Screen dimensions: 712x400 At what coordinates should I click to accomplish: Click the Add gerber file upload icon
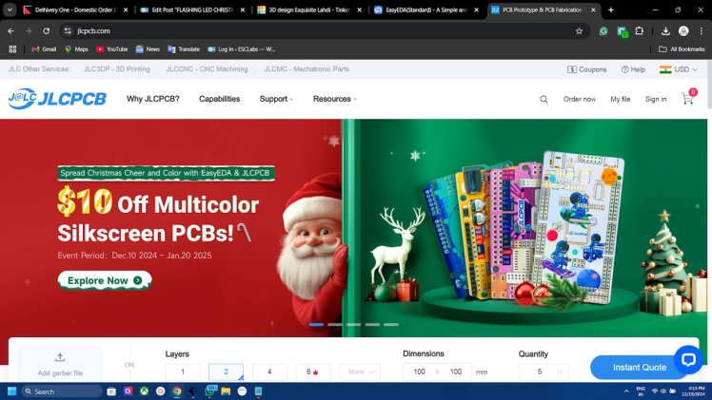[x=60, y=357]
